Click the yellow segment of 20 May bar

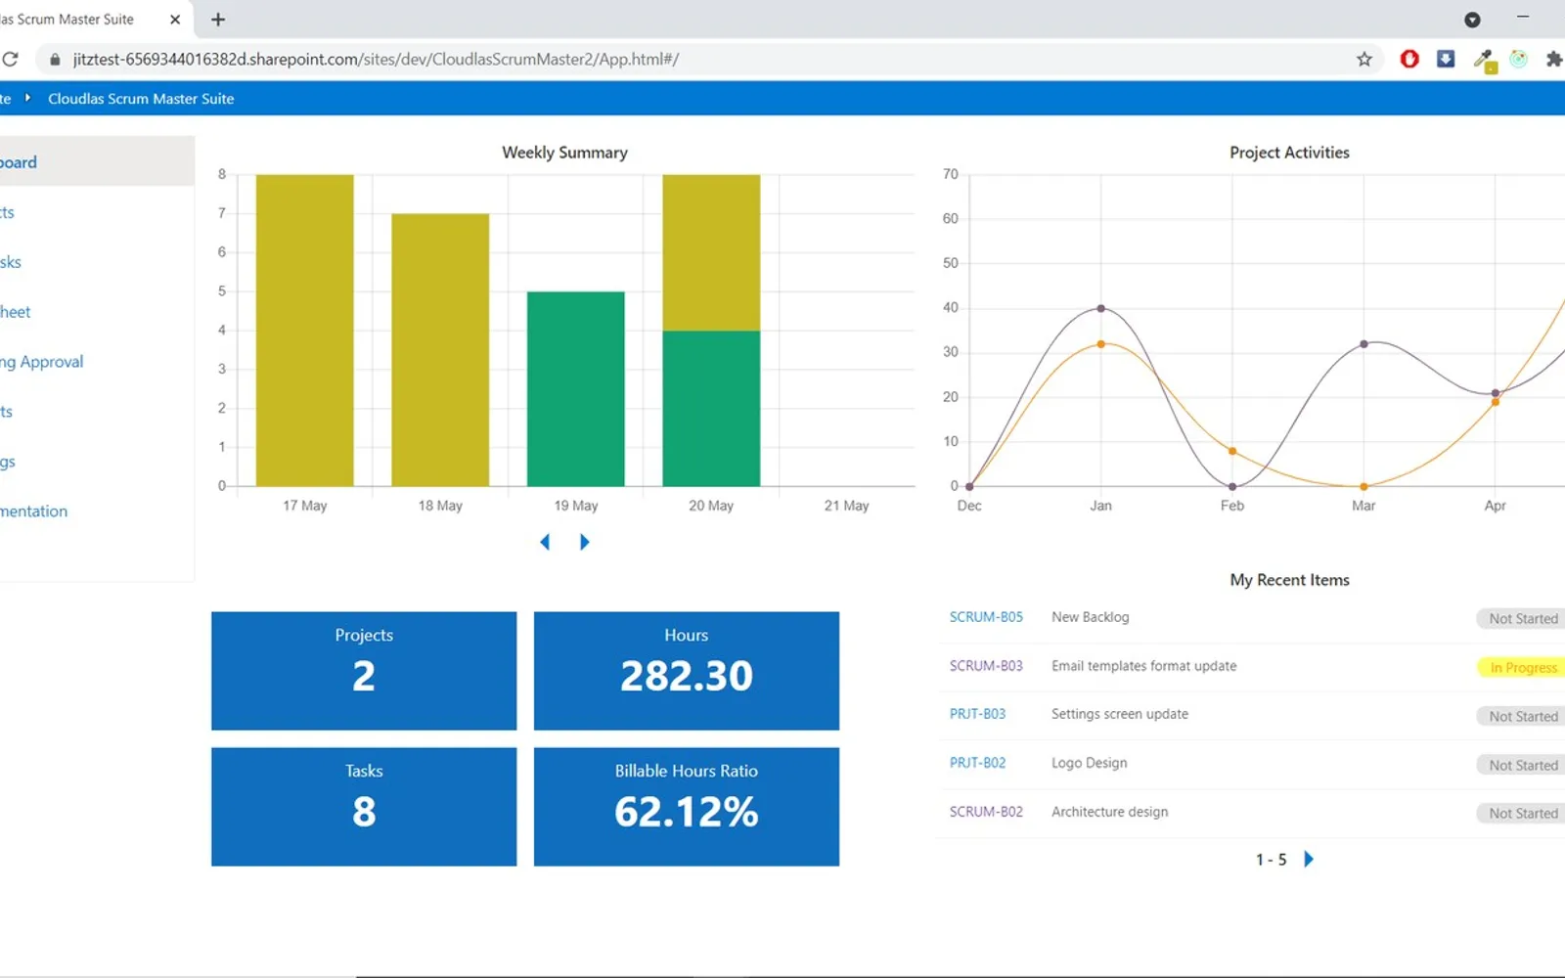(x=711, y=252)
